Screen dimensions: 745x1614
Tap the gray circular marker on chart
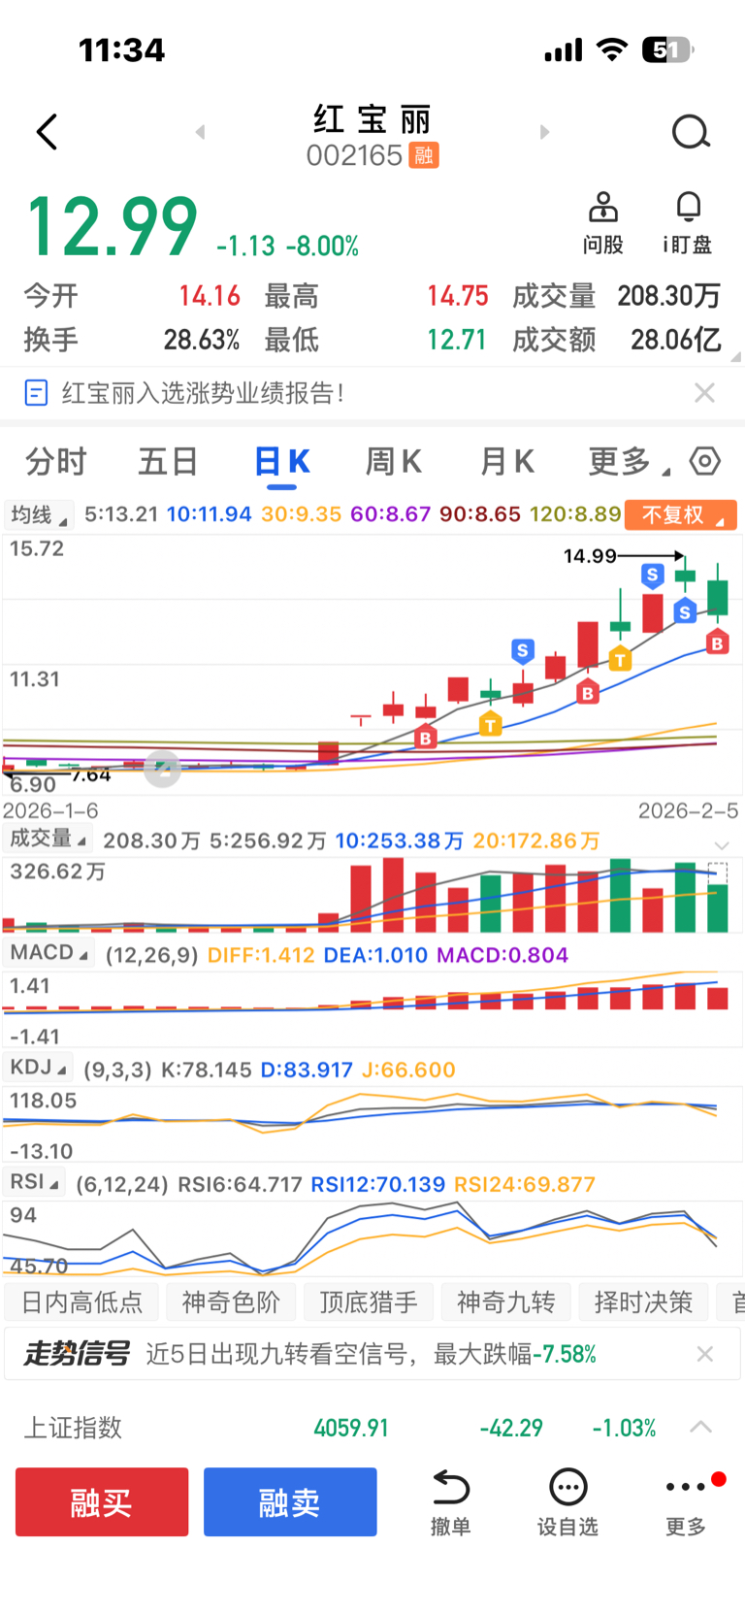(162, 769)
